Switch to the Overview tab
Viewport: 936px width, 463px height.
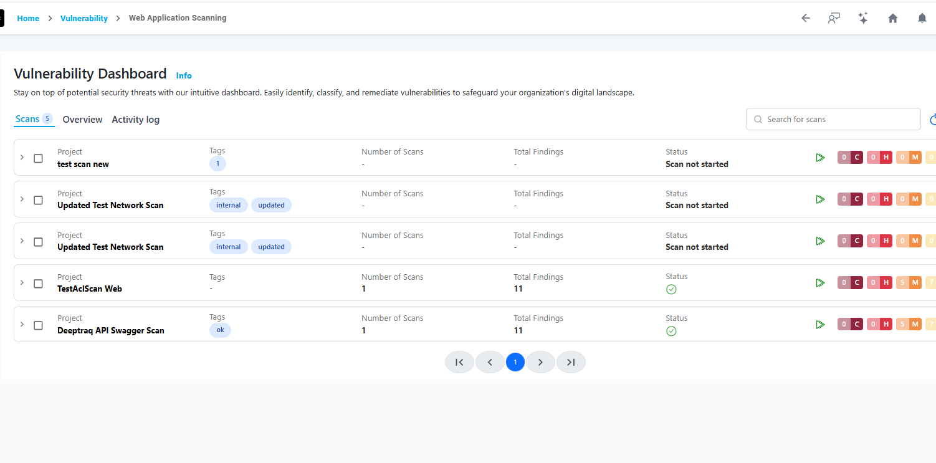coord(82,119)
